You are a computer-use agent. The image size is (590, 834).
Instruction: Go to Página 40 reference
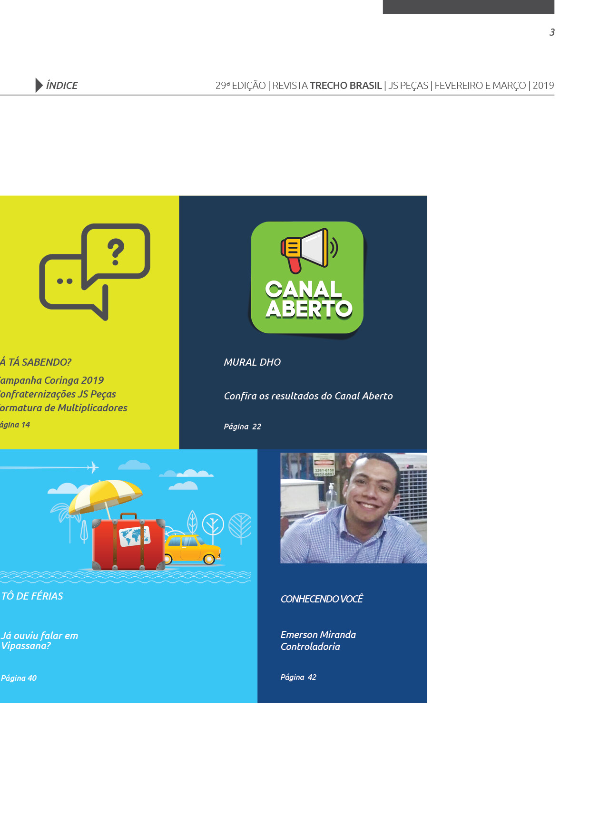[x=19, y=678]
